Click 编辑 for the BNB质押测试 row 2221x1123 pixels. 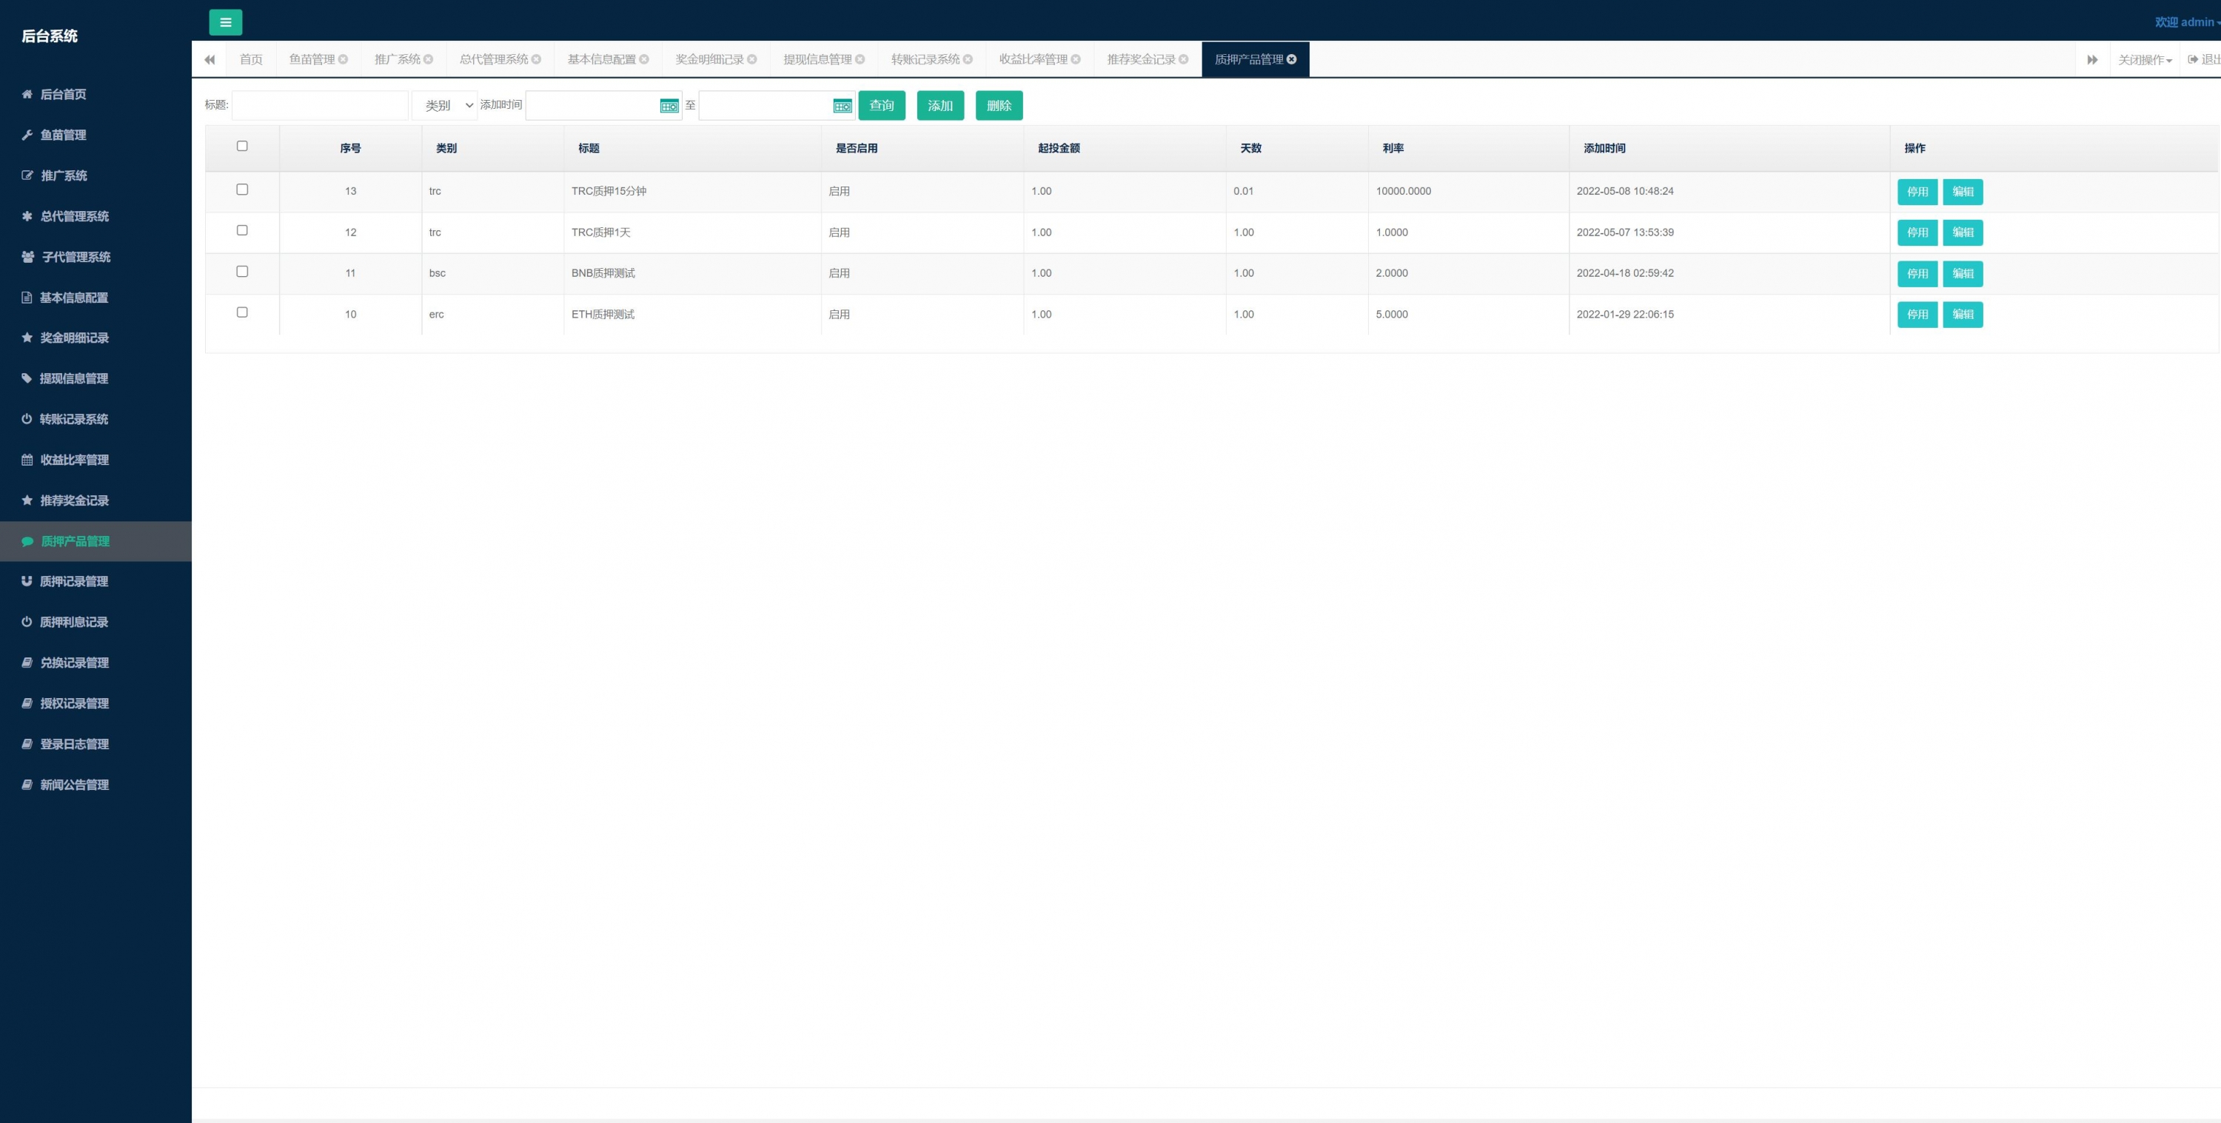point(1963,274)
